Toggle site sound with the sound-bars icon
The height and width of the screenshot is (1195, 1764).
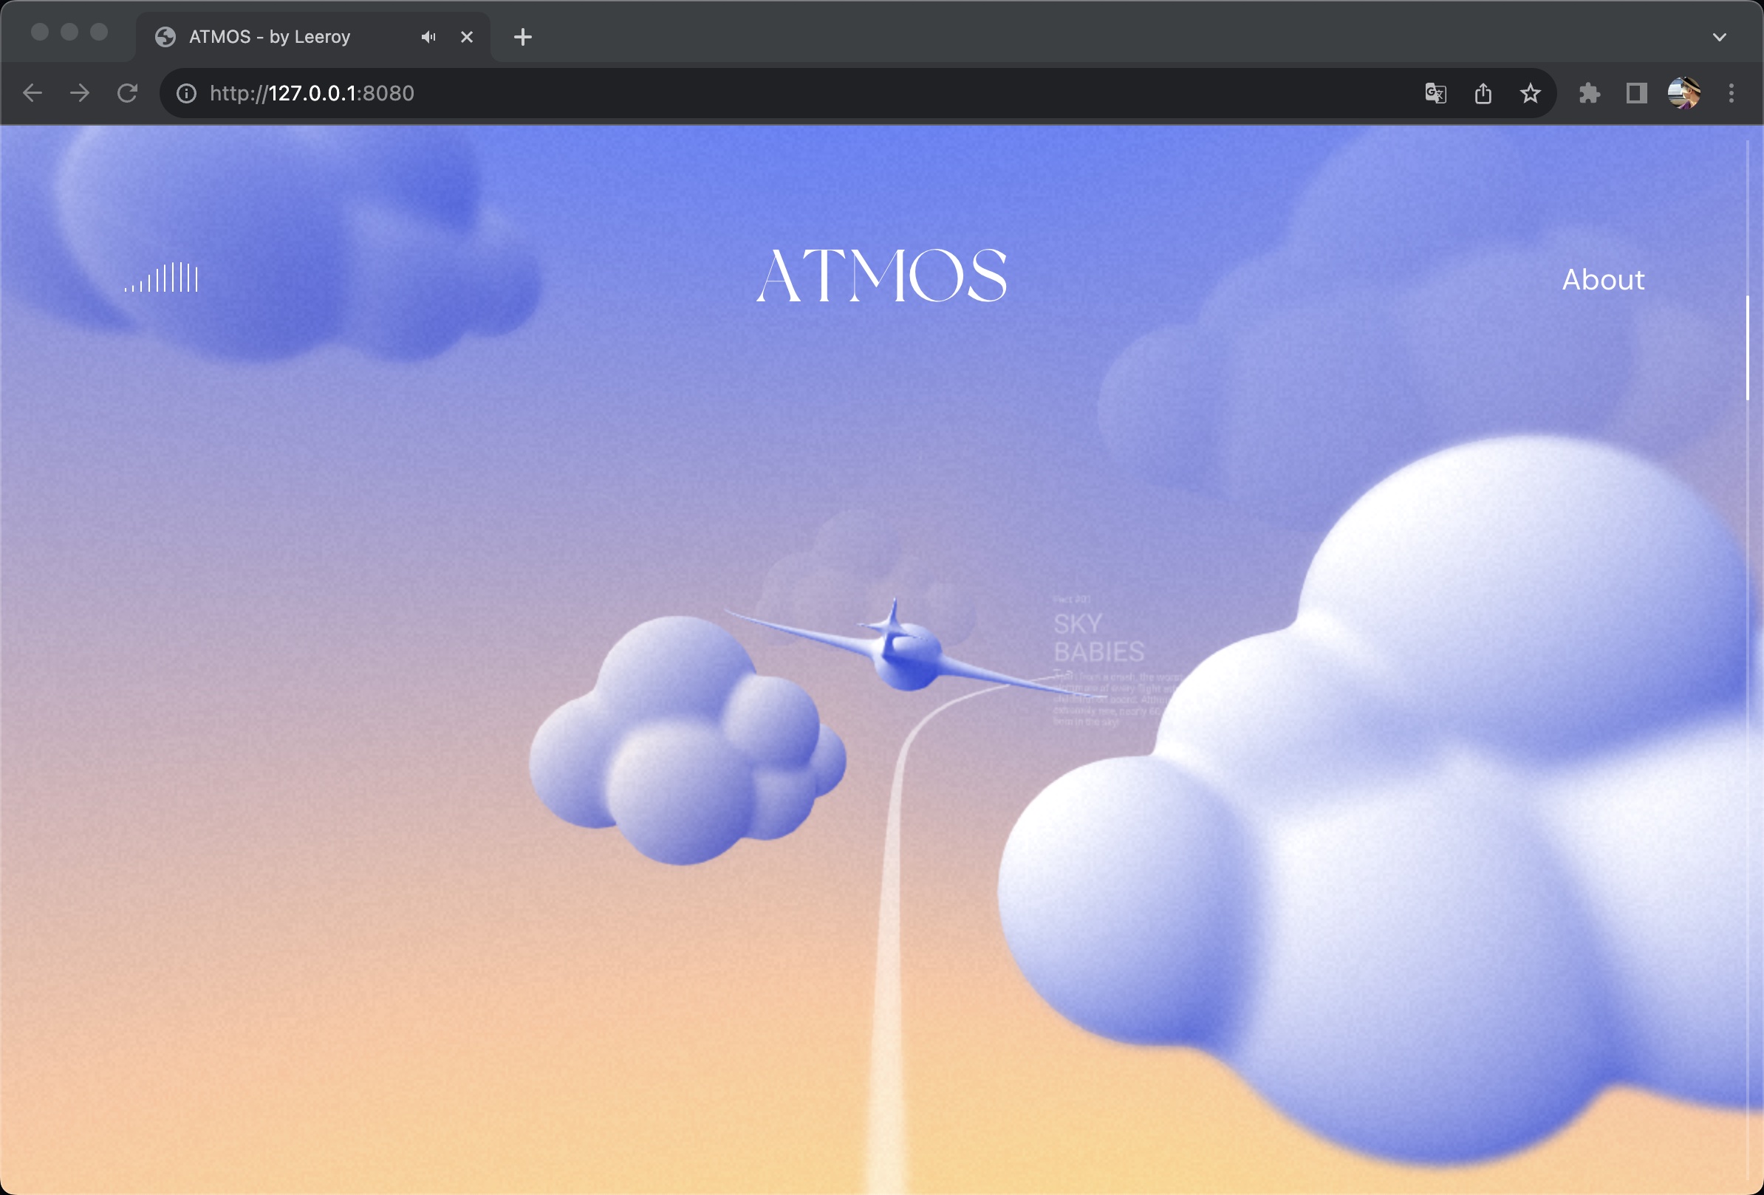click(162, 278)
